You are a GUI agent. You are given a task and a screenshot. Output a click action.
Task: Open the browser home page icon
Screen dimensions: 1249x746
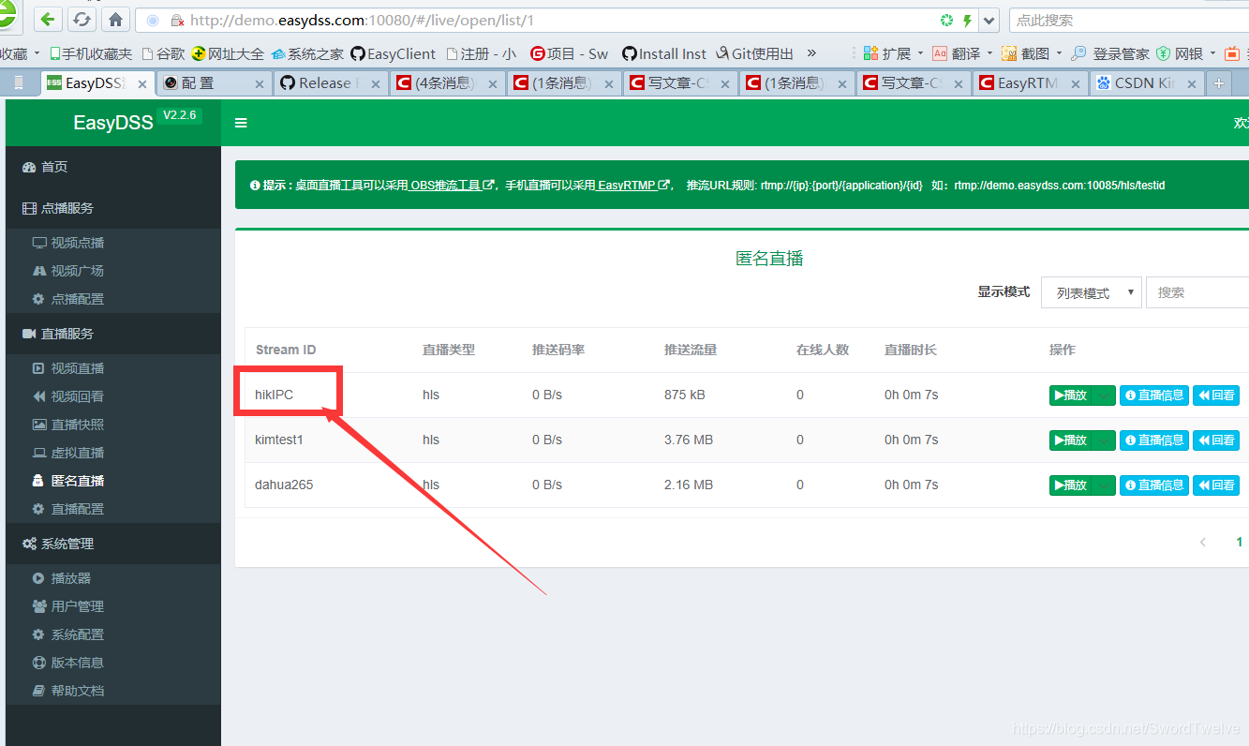[x=115, y=19]
